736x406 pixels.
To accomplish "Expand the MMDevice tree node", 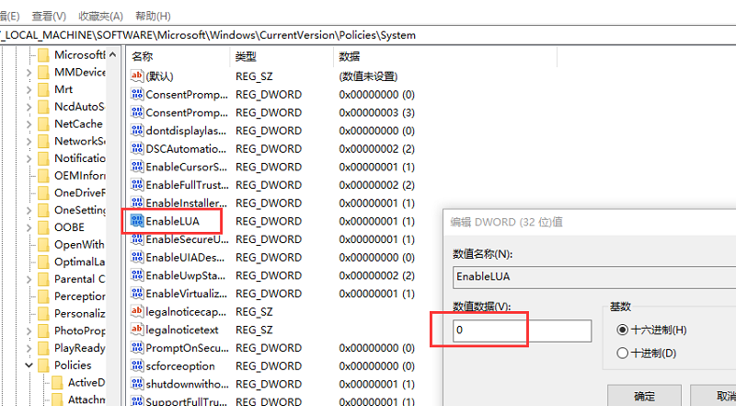I will [29, 73].
